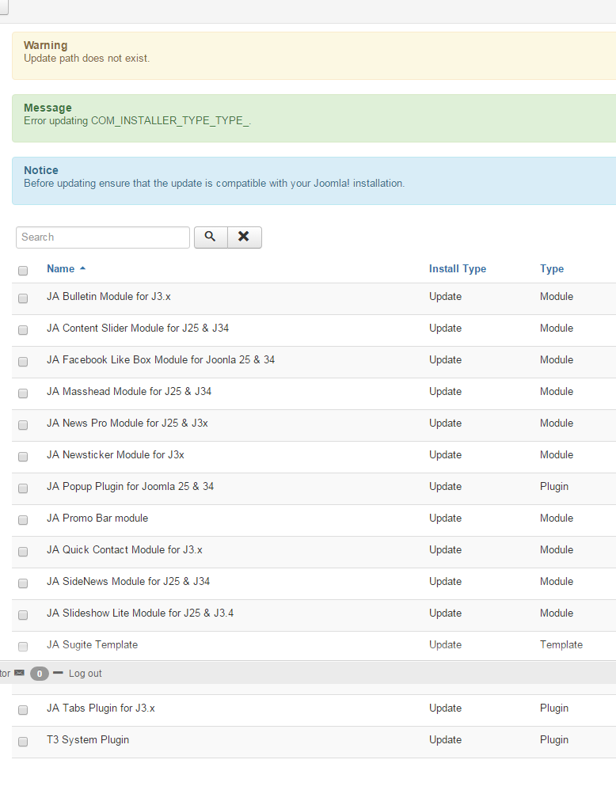Click JA Content Slider Module name
This screenshot has height=790, width=616.
(138, 328)
